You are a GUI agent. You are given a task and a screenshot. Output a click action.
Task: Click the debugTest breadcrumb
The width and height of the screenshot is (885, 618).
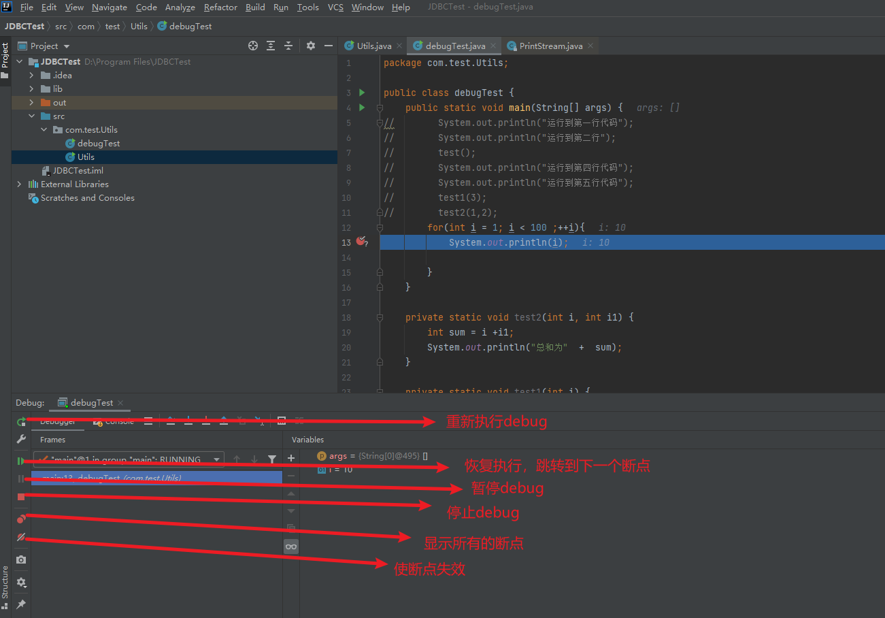[x=184, y=26]
